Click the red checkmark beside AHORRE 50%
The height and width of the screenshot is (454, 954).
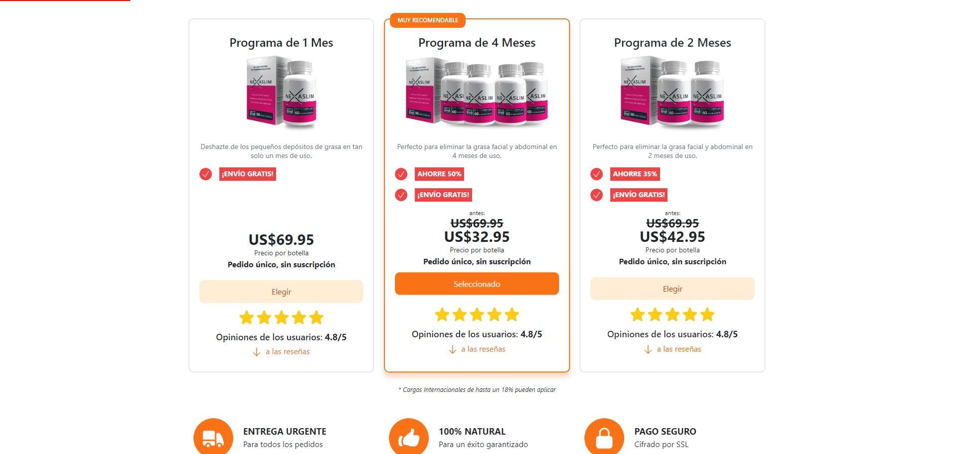(x=401, y=174)
